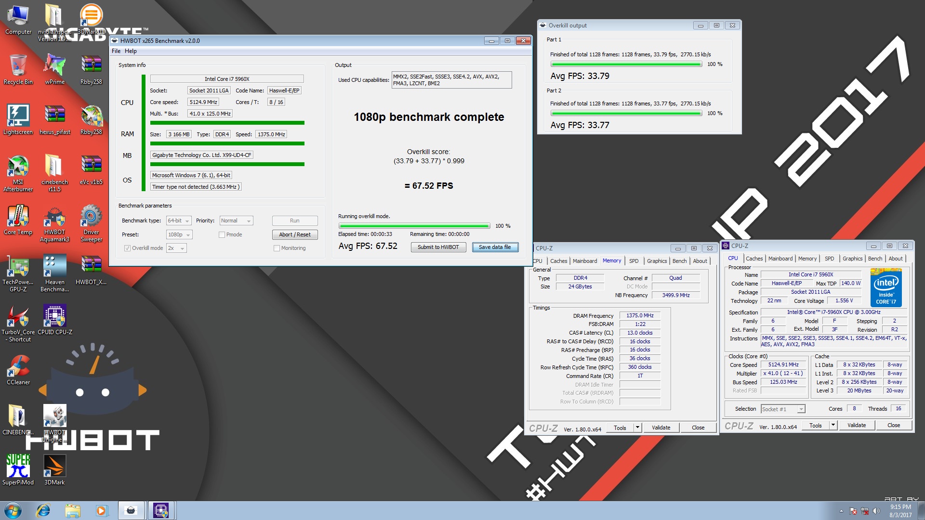Viewport: 925px width, 520px height.
Task: Open the Preset 1080p dropdown
Action: (179, 235)
